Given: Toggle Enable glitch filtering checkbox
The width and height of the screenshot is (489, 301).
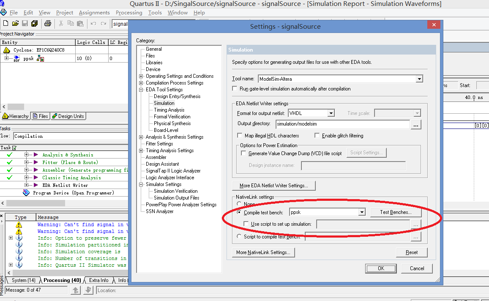Looking at the screenshot, I should pos(317,135).
